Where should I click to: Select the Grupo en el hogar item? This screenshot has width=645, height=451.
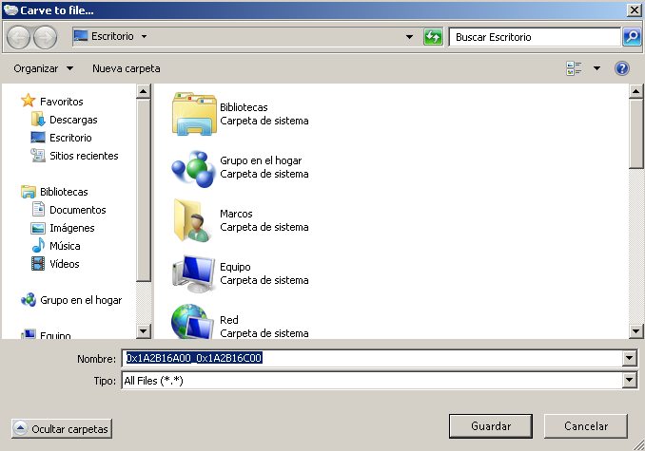pyautogui.click(x=194, y=167)
